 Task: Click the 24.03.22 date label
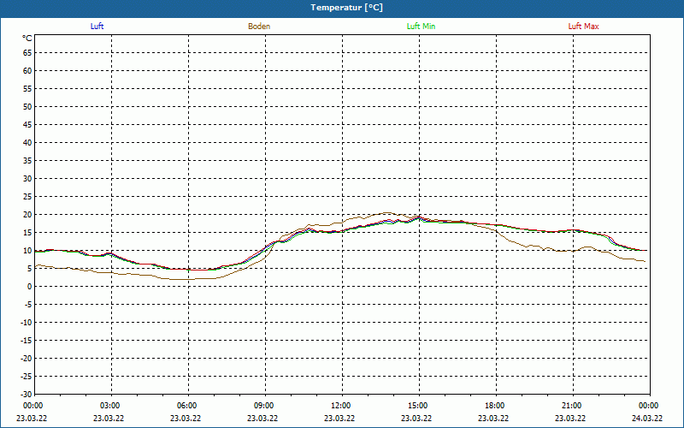click(x=647, y=418)
